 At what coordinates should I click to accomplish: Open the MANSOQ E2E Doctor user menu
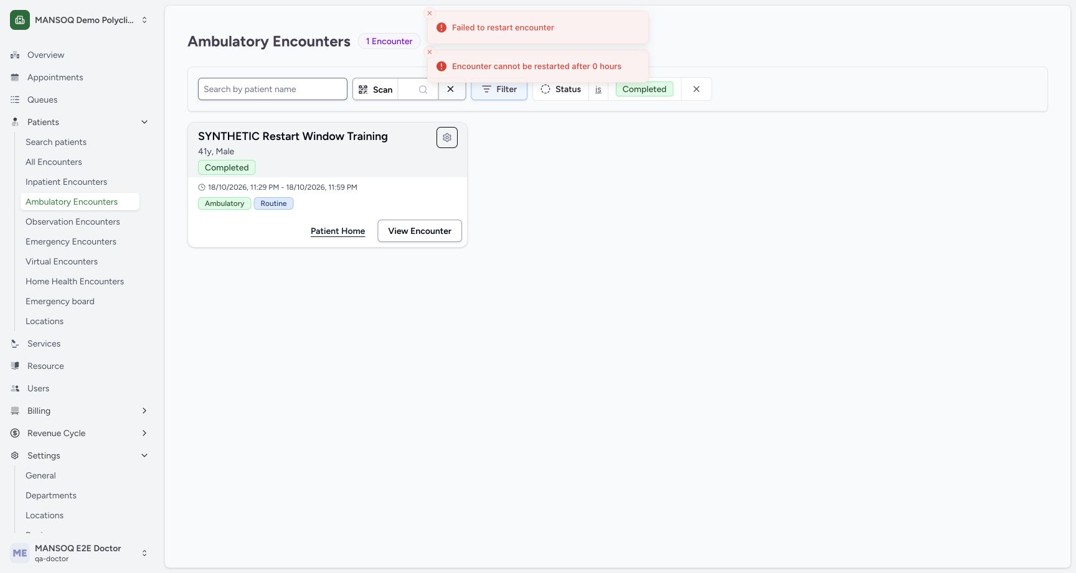pyautogui.click(x=80, y=553)
